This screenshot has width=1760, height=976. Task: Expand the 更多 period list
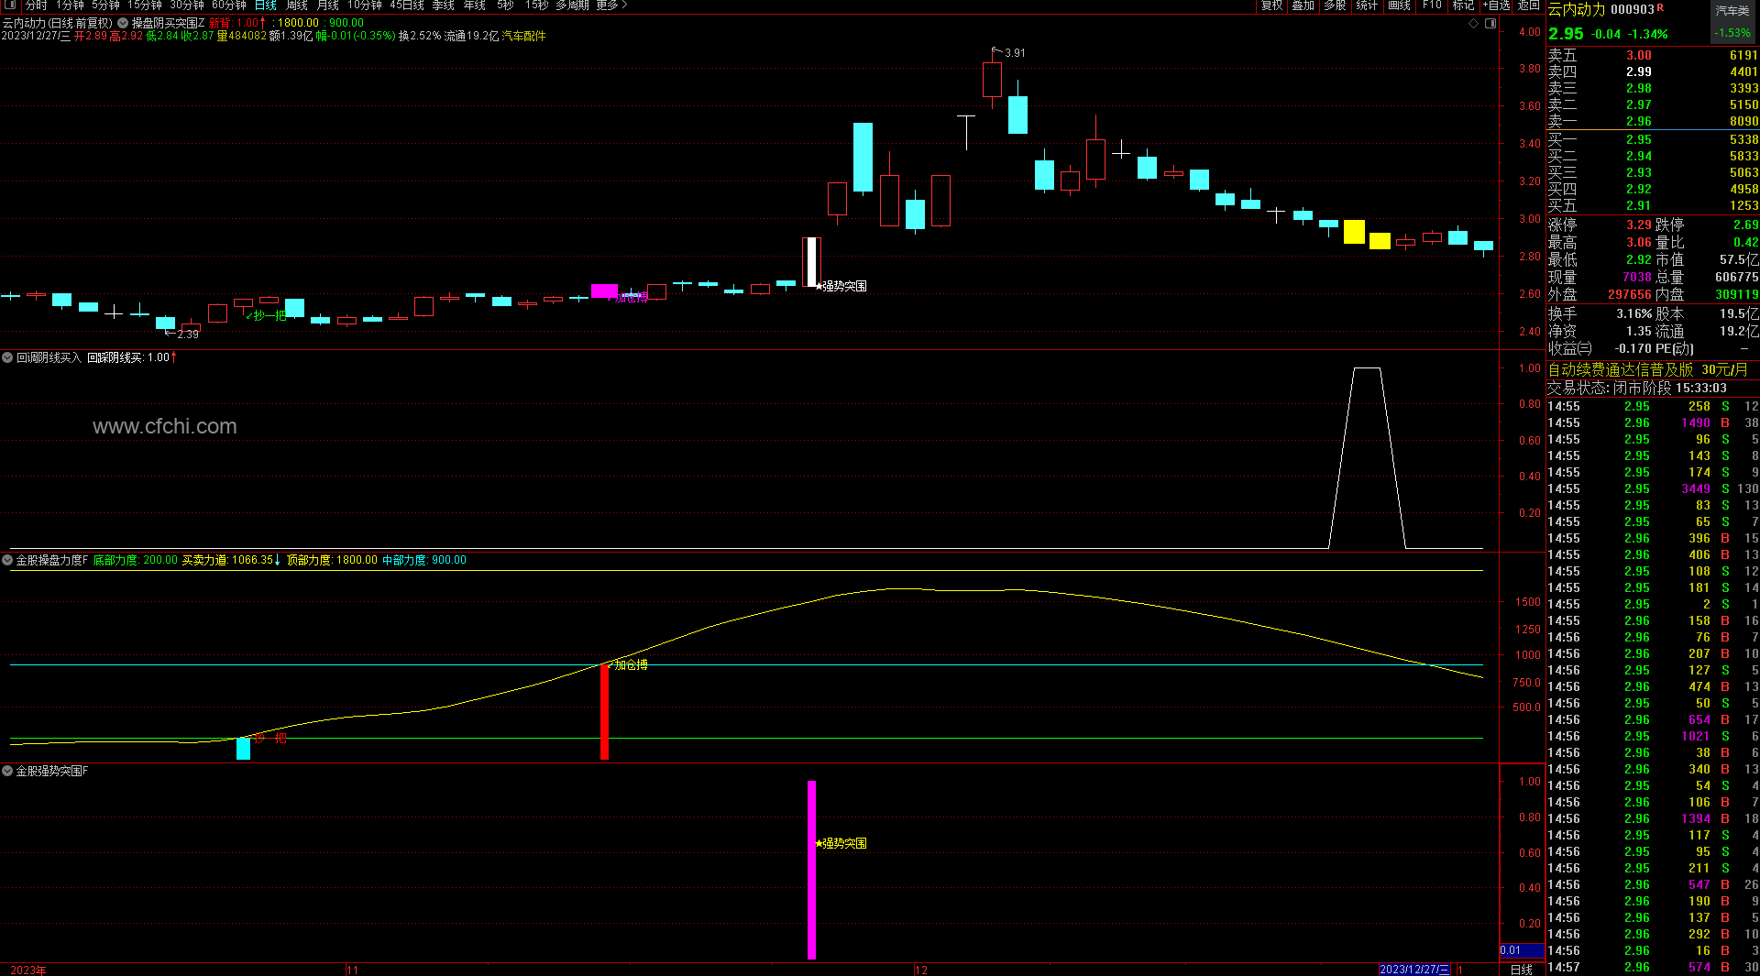(611, 5)
